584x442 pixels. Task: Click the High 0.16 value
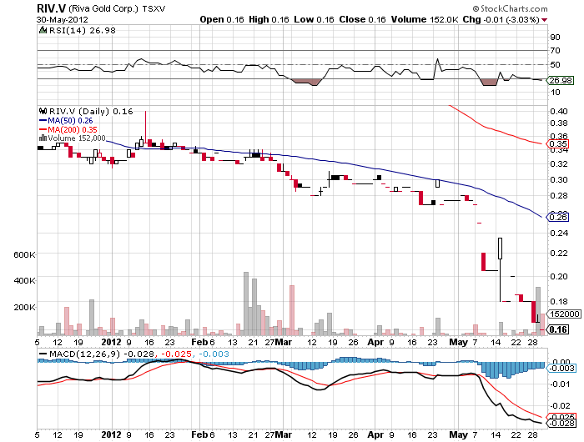pyautogui.click(x=269, y=19)
